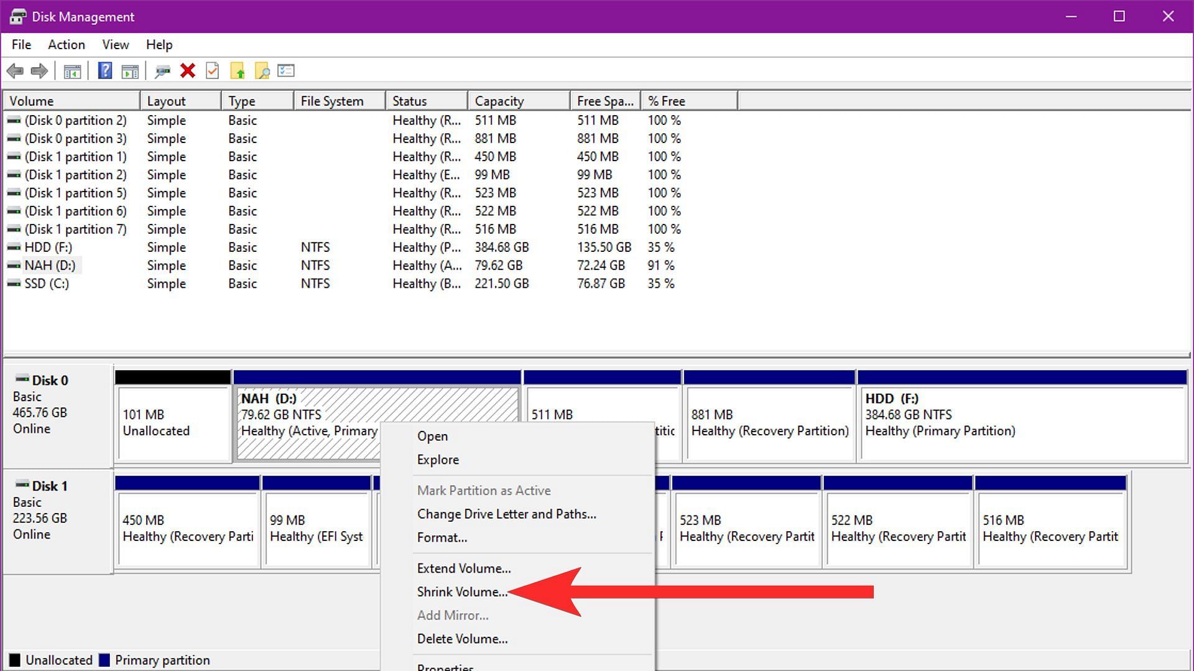Click the folder with magnifier icon
The image size is (1194, 671).
tap(262, 71)
